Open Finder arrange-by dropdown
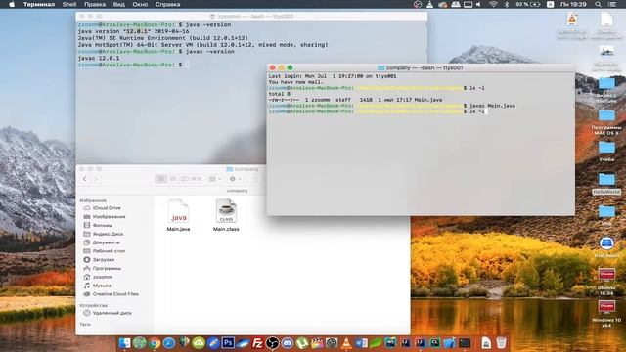Screen dimensions: 626x352 point(215,179)
